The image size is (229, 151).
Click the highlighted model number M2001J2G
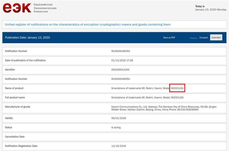pos(177,88)
